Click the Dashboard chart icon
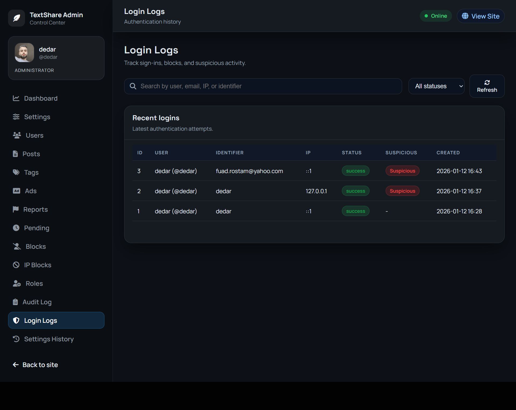The height and width of the screenshot is (410, 516). pos(16,98)
